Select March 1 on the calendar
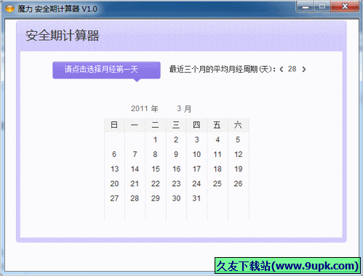 point(155,139)
